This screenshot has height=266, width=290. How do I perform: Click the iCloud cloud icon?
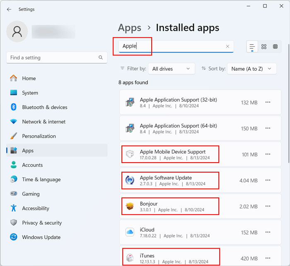coord(130,232)
